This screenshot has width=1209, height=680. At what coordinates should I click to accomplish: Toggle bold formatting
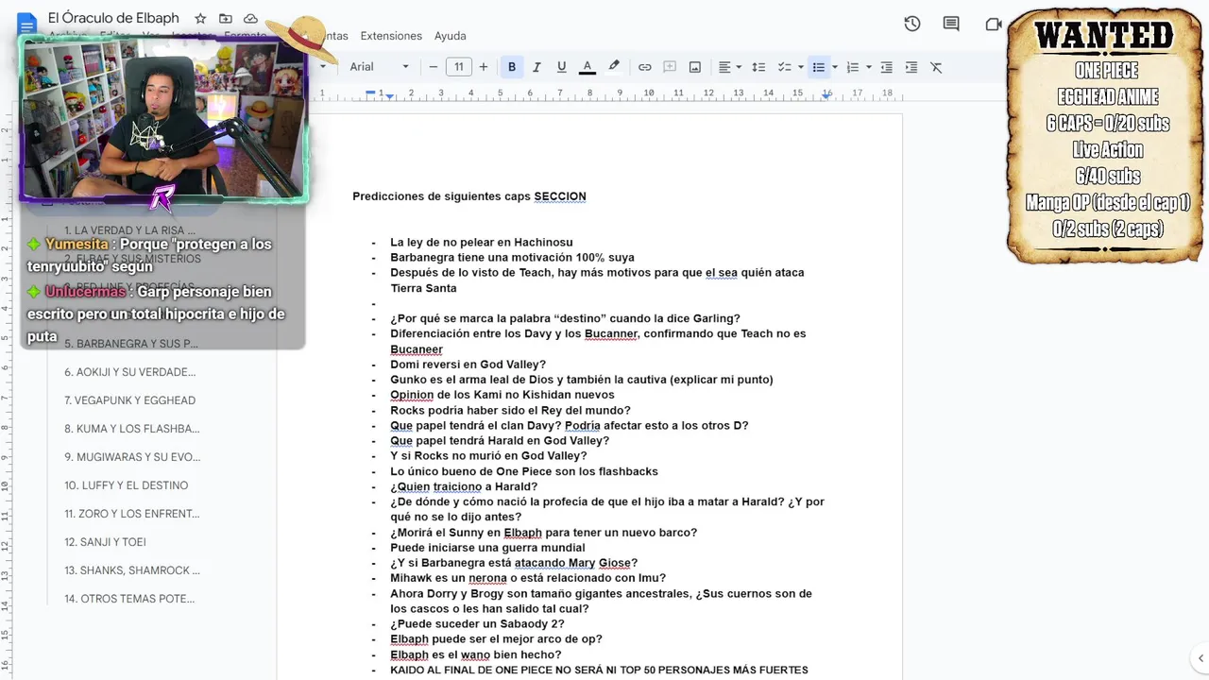(x=512, y=67)
